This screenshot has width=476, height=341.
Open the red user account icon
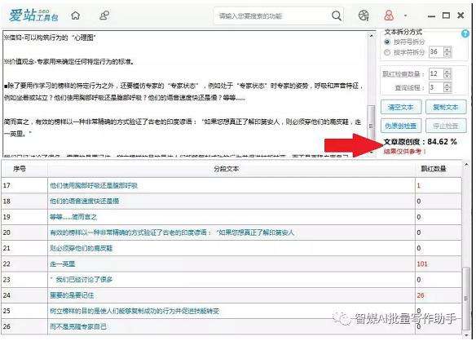[x=389, y=15]
